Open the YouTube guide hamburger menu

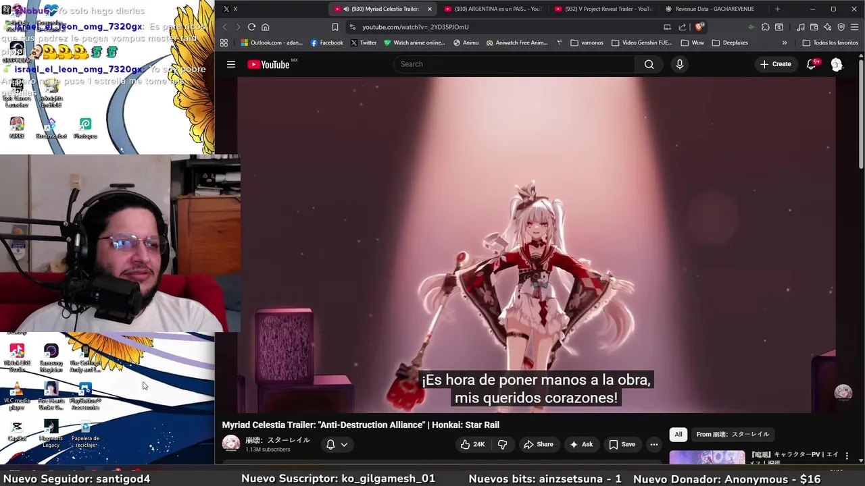(x=231, y=64)
